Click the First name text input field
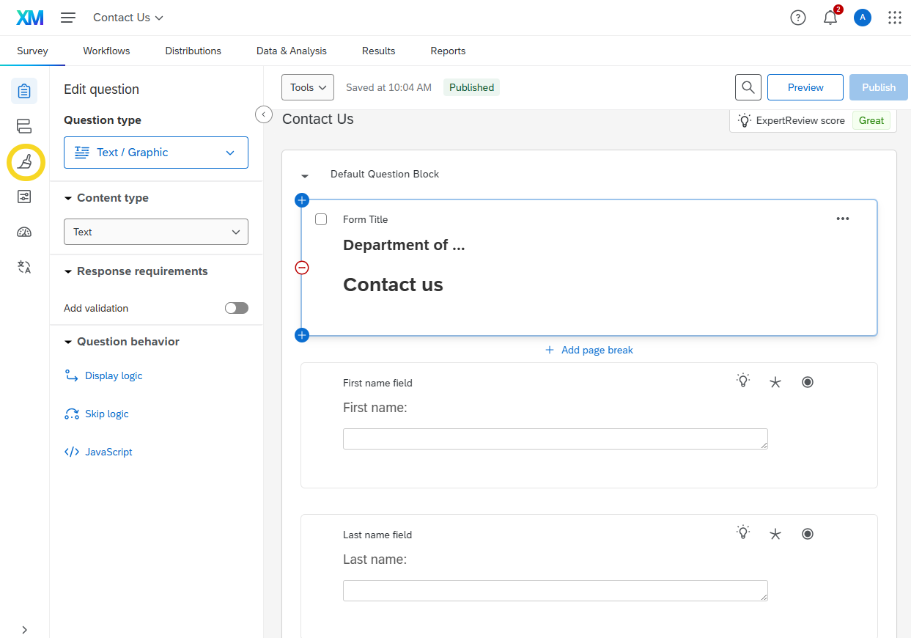This screenshot has width=911, height=638. (554, 439)
